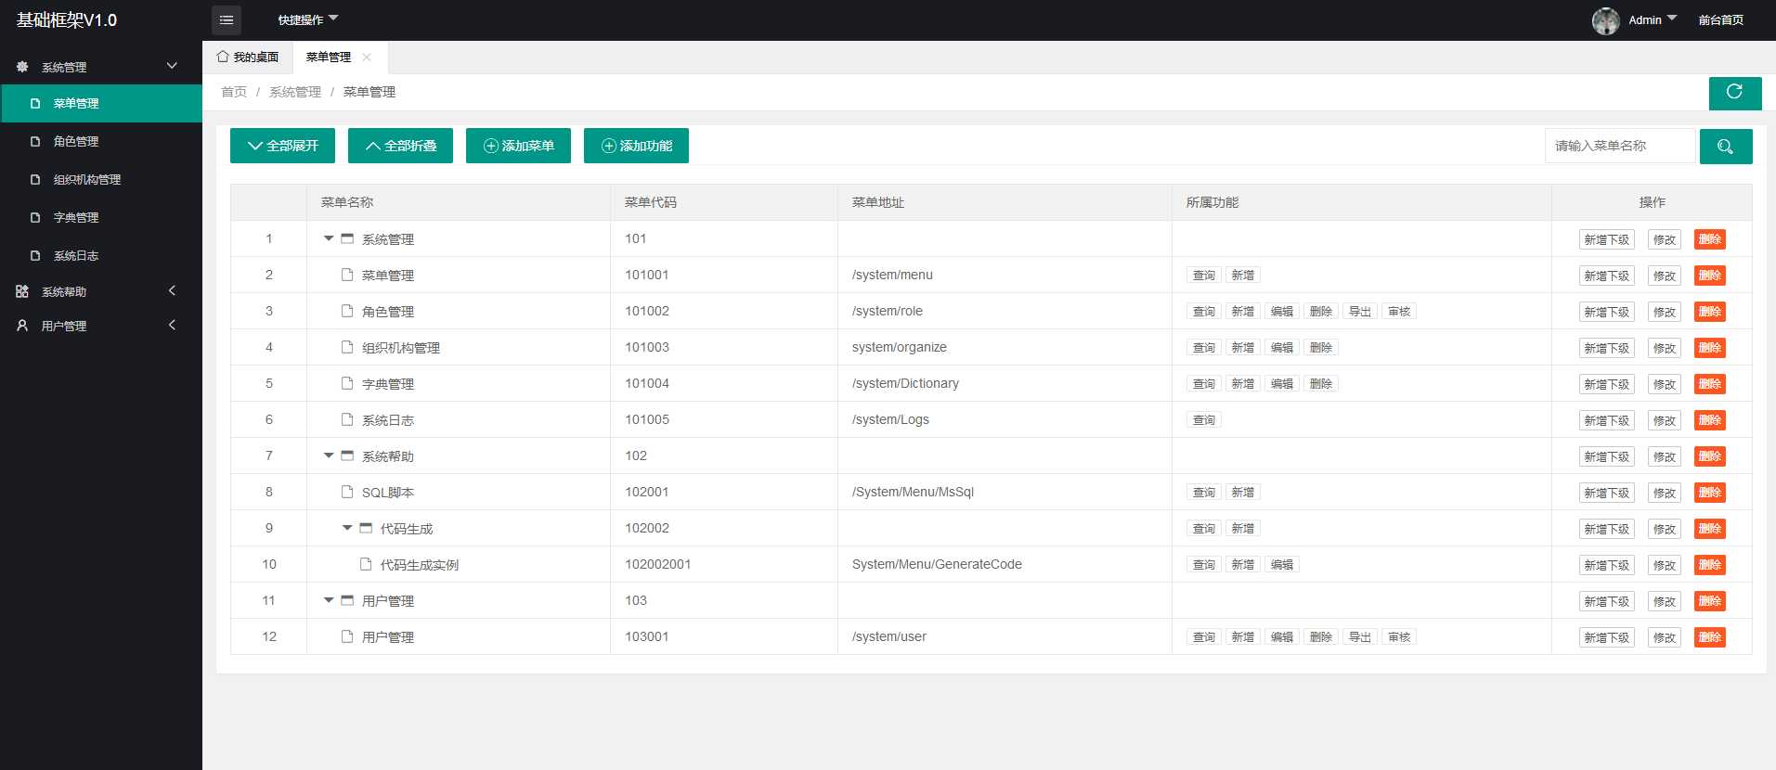Click the home icon on 我的桌面 tab
The height and width of the screenshot is (770, 1776).
(x=223, y=57)
